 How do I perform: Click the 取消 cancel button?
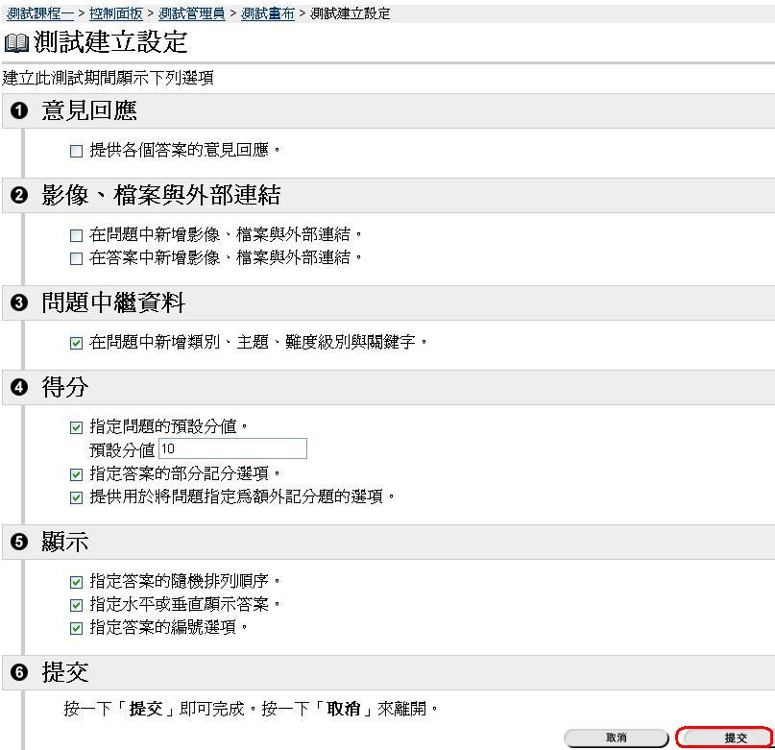pyautogui.click(x=617, y=738)
